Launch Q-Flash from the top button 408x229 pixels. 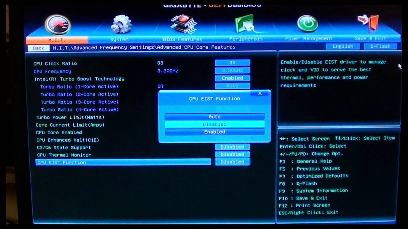[x=380, y=46]
